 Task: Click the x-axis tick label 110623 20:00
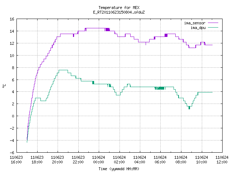pyautogui.click(x=57, y=160)
